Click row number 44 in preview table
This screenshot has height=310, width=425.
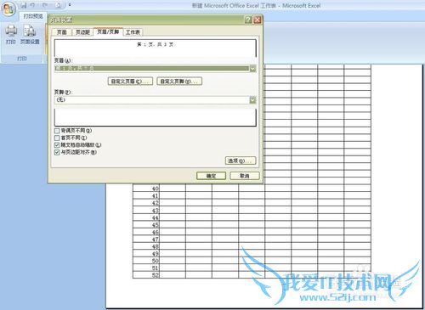156,217
